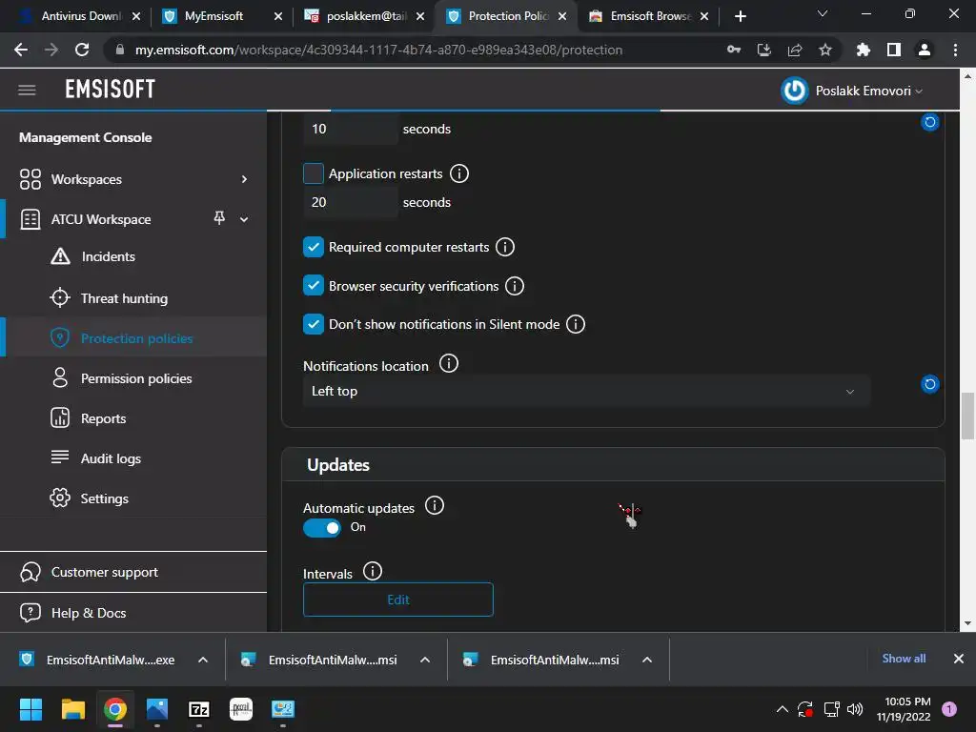
Task: Open the hamburger menu next to Emsisoft logo
Action: click(x=27, y=90)
